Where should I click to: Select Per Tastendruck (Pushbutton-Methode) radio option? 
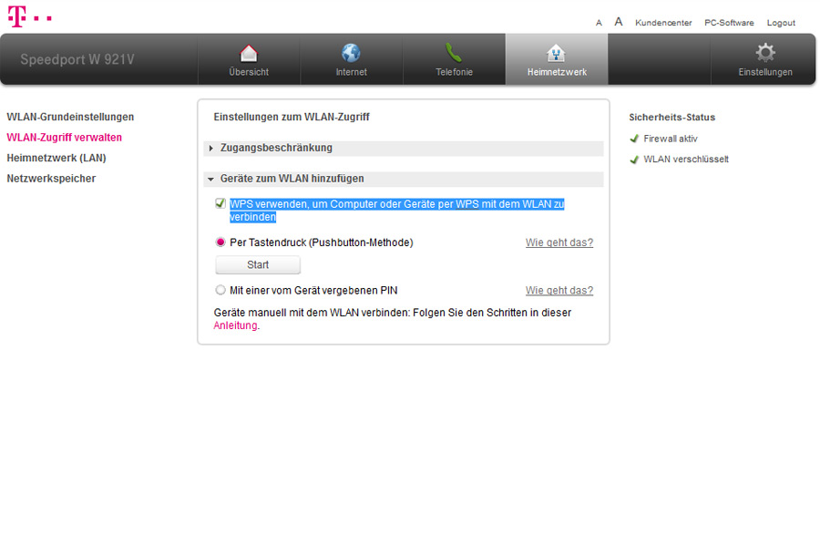(x=220, y=243)
